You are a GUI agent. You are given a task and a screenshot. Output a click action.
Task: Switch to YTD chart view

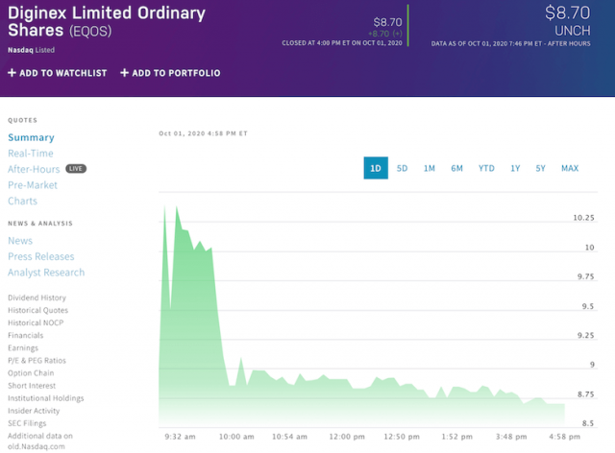tap(486, 168)
